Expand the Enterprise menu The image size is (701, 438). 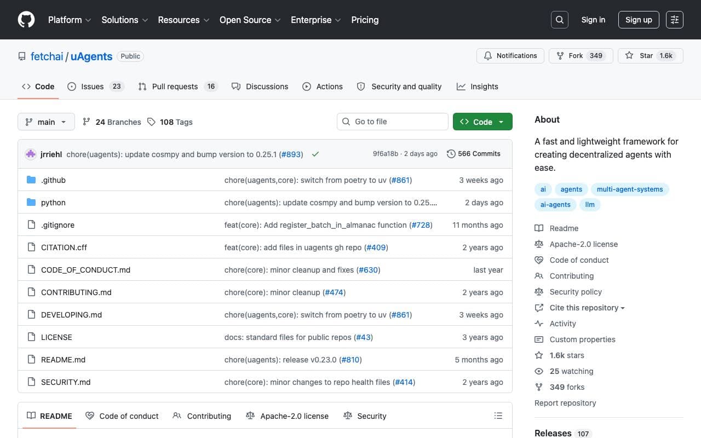(316, 20)
